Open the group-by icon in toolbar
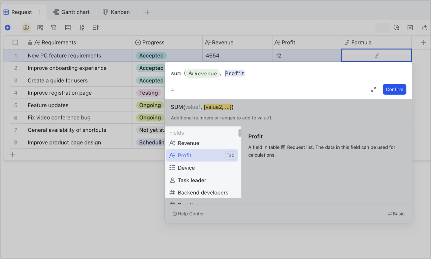Image resolution: width=431 pixels, height=259 pixels. (x=68, y=28)
